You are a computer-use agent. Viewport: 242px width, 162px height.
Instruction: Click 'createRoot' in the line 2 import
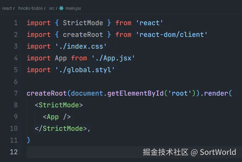click(83, 35)
